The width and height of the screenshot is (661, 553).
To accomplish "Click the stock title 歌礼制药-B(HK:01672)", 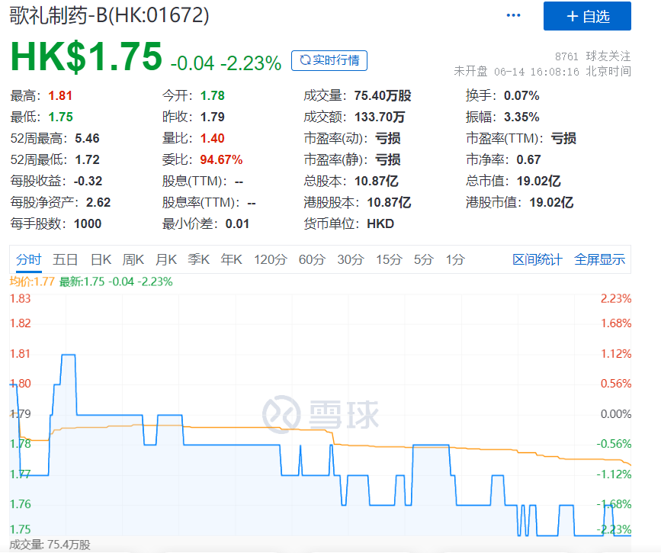I will (x=109, y=15).
